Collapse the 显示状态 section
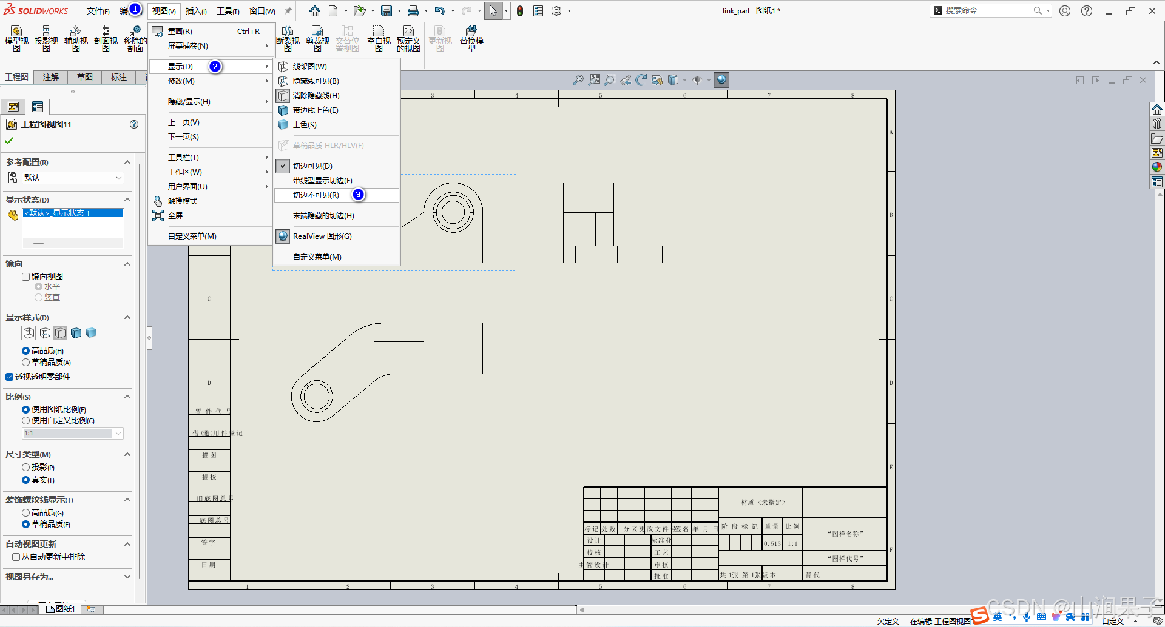The width and height of the screenshot is (1165, 627). (x=127, y=199)
